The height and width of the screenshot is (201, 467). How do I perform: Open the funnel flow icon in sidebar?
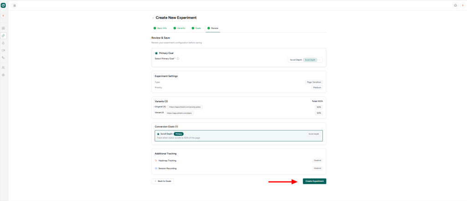click(3, 58)
